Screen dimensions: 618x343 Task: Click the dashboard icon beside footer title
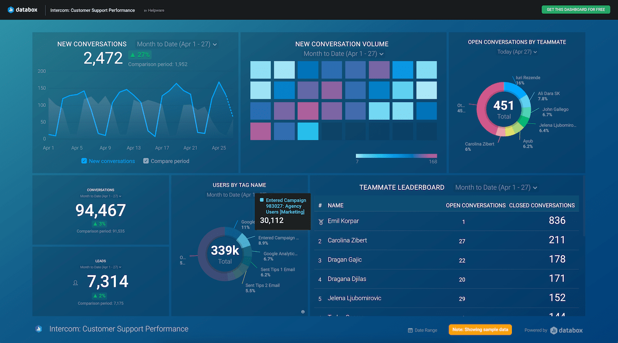38,329
